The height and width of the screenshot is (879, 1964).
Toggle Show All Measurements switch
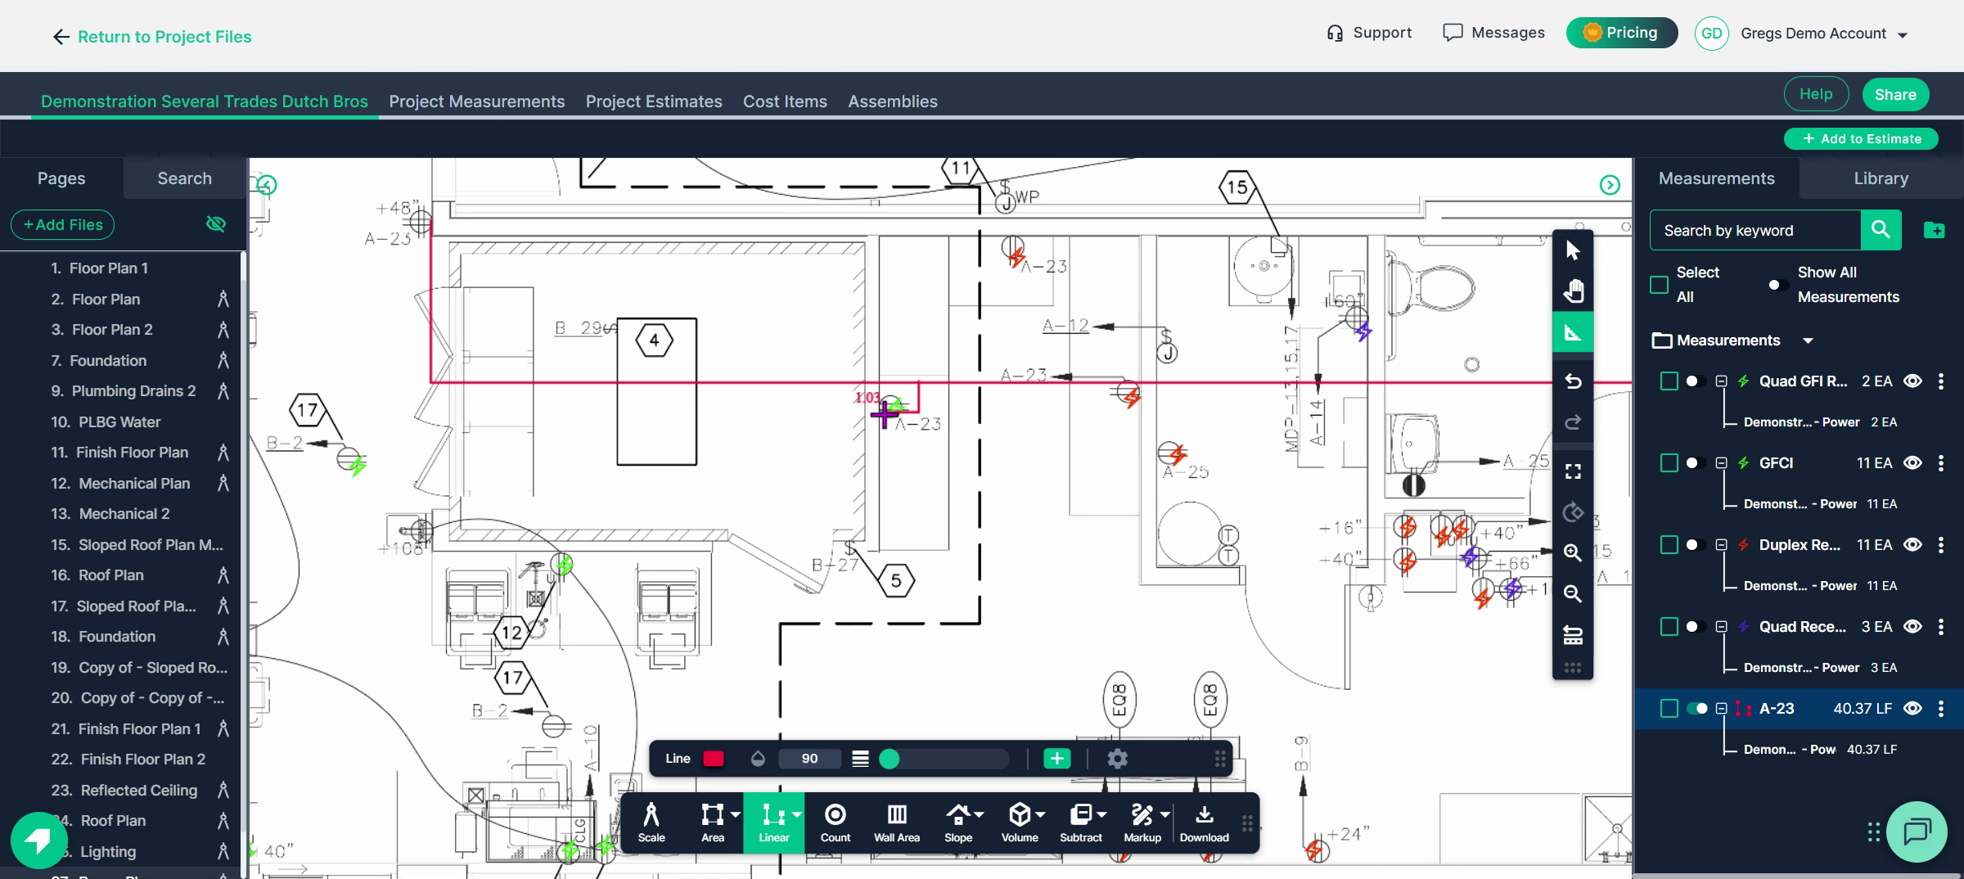pos(1776,285)
